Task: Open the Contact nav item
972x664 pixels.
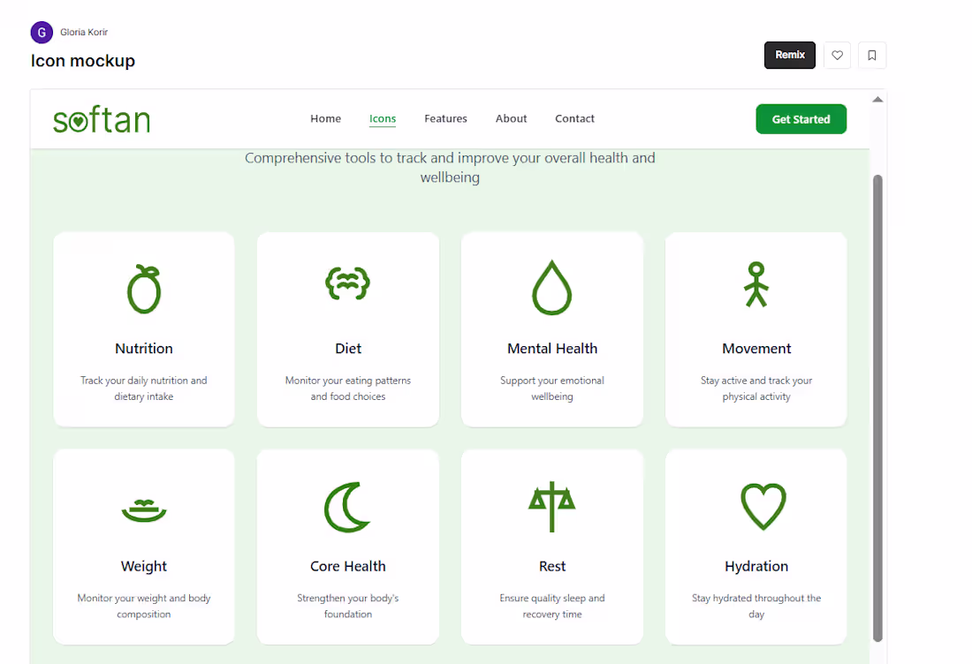Action: coord(574,118)
